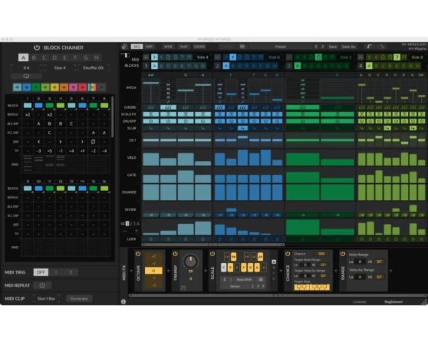Toggle the Block Chainer power icon
The height and width of the screenshot is (342, 428).
pyautogui.click(x=37, y=48)
